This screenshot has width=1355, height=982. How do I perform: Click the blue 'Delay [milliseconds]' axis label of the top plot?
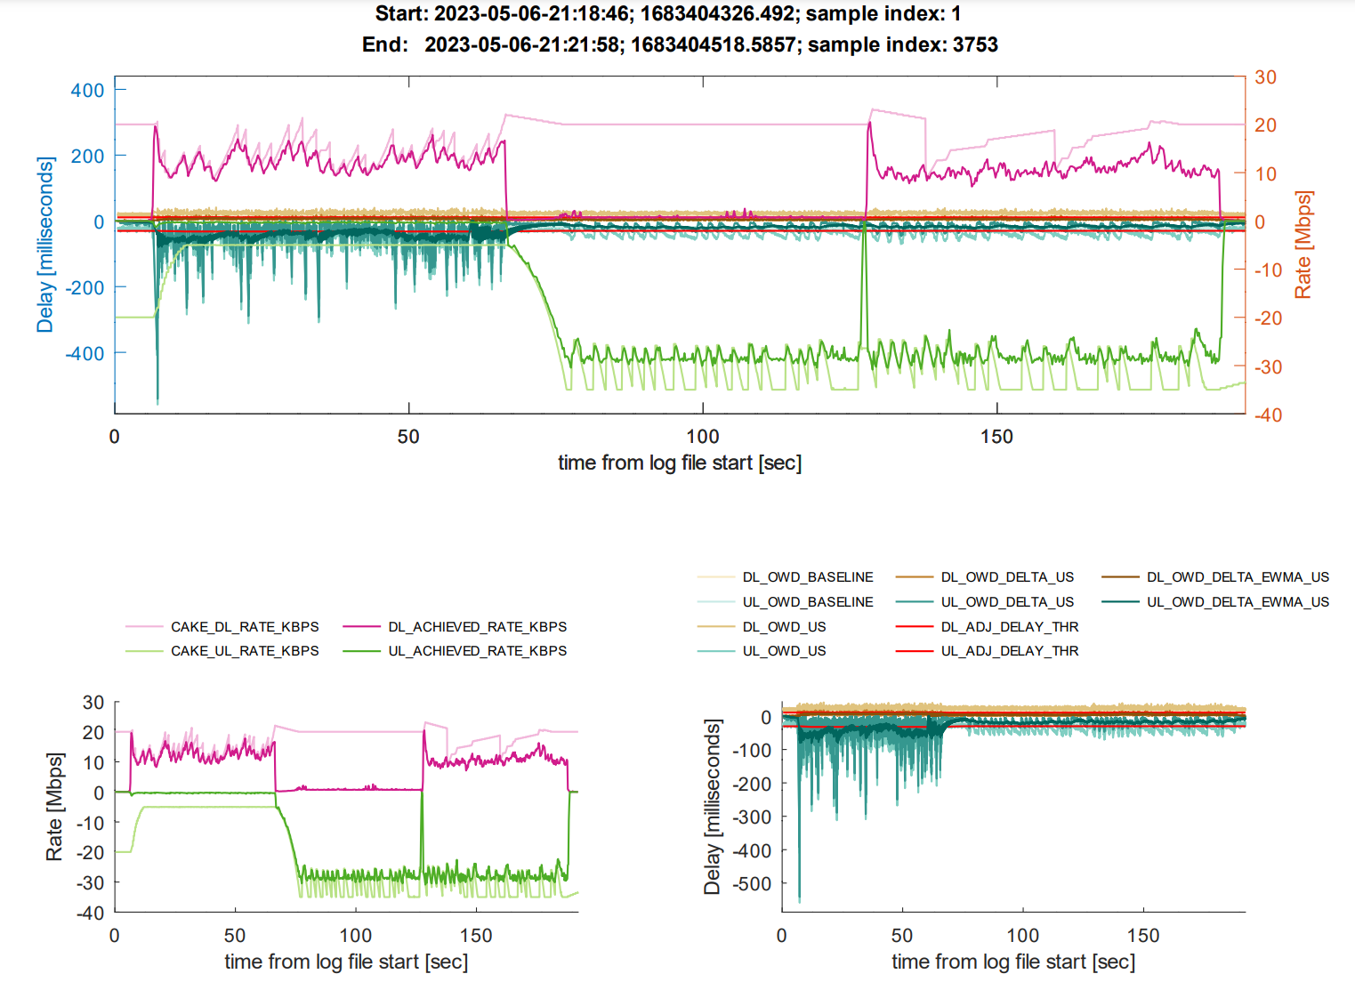44,245
